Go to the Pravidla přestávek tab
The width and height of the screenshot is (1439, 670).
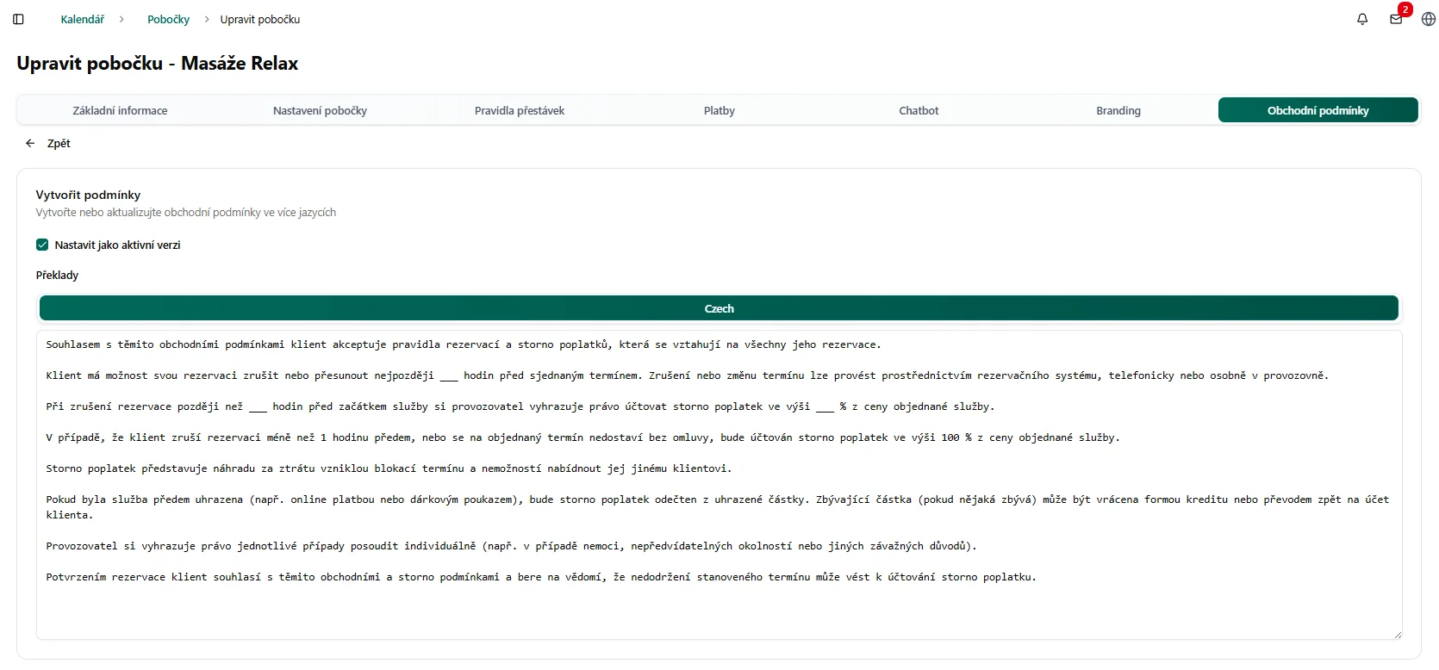(x=520, y=110)
